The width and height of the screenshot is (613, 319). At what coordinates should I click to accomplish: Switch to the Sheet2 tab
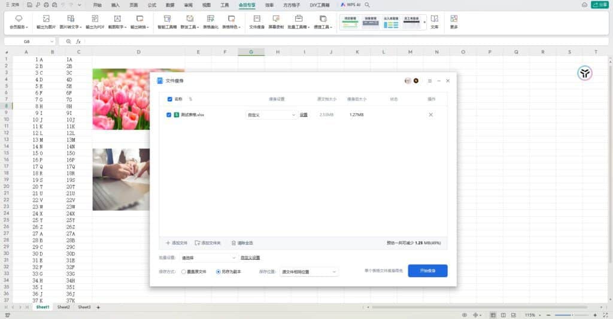63,307
